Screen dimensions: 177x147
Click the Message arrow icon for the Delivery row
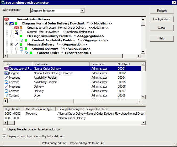click(7, 87)
